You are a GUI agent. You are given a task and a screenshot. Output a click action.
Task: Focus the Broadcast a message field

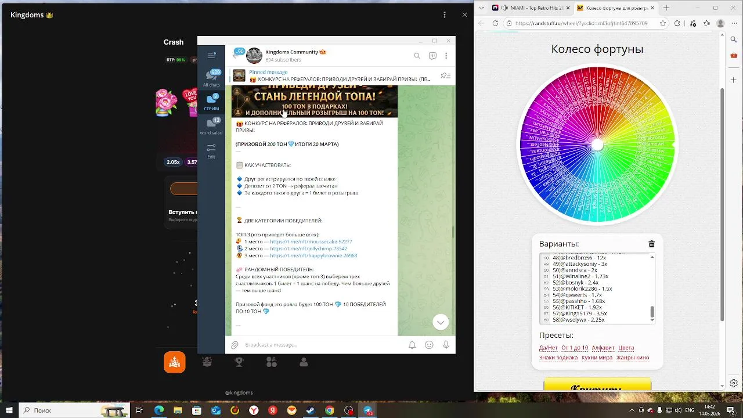pos(322,345)
